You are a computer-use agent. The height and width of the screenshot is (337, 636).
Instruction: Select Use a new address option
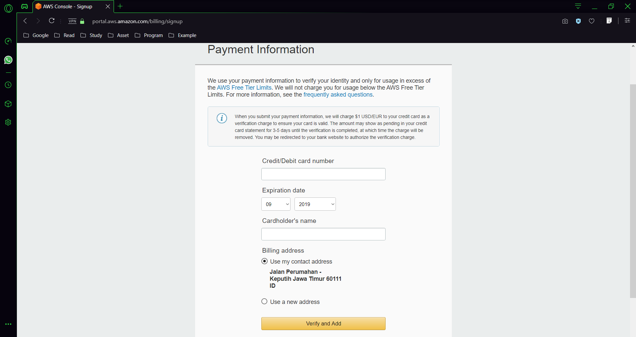pyautogui.click(x=264, y=302)
